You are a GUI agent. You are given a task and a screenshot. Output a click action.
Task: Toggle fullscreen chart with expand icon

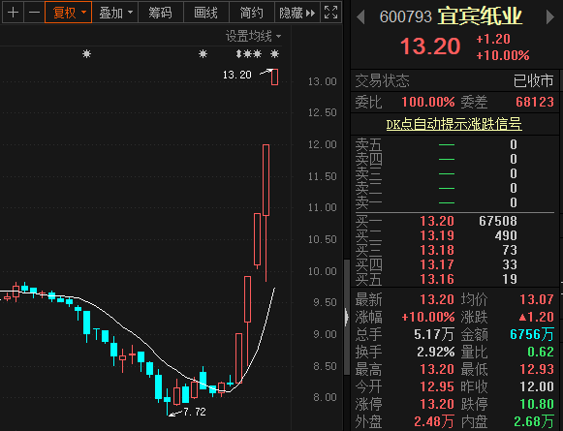click(x=330, y=13)
